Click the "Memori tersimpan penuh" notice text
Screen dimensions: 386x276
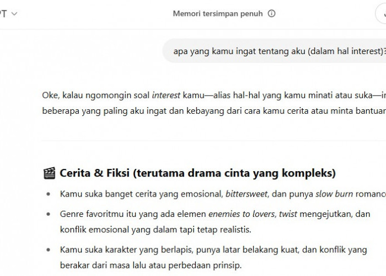click(x=218, y=14)
